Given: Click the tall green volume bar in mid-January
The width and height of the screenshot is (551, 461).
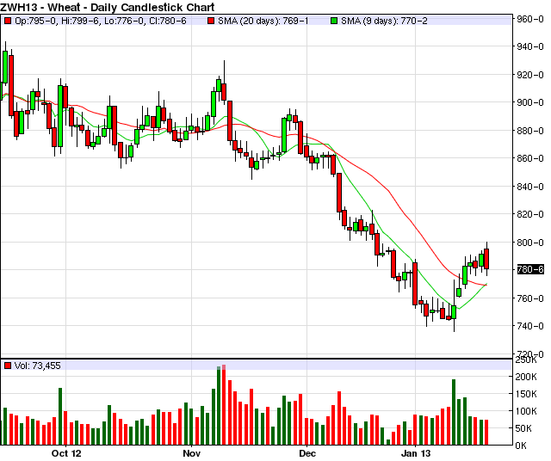Looking at the screenshot, I should 454,412.
